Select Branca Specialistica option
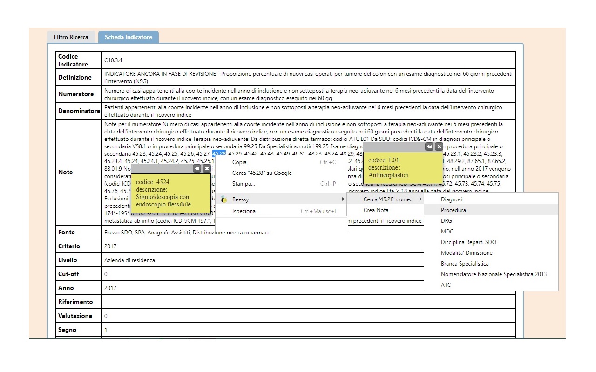The image size is (596, 372). pos(491,264)
